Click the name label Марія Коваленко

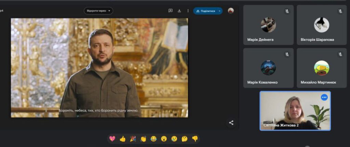click(262, 82)
